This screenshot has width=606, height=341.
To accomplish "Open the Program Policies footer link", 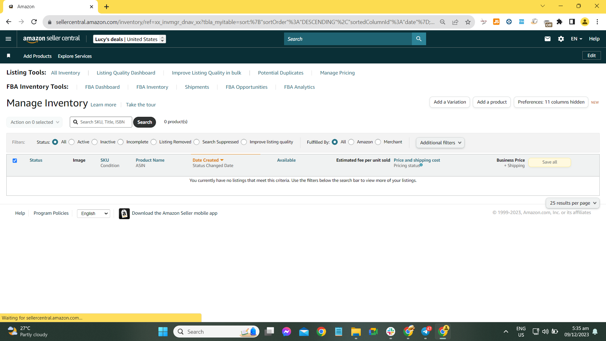I will click(x=51, y=213).
